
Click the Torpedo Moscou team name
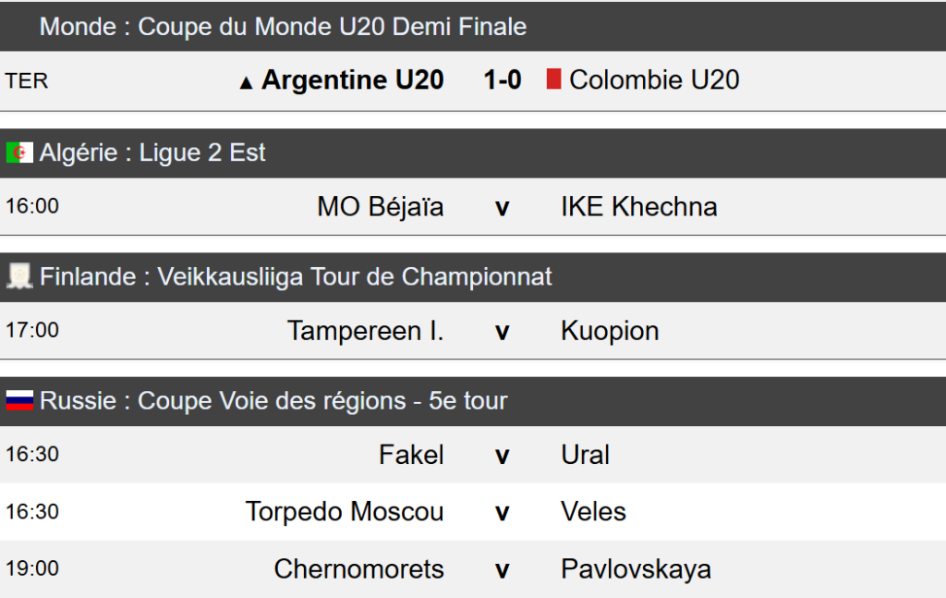point(345,511)
